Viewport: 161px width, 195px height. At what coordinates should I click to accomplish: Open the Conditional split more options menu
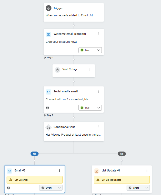tap(99, 127)
